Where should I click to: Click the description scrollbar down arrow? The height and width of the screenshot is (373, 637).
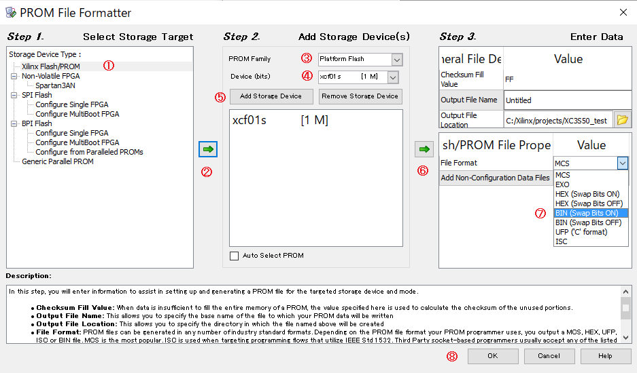point(625,337)
